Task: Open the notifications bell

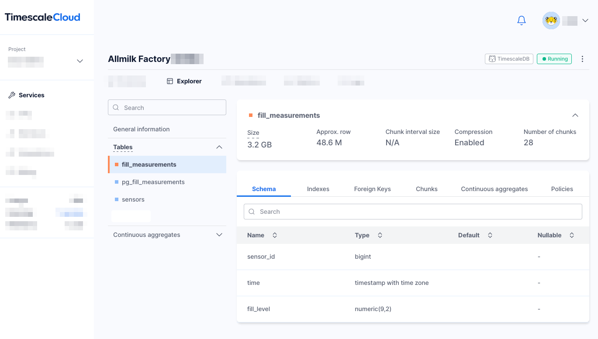Action: click(x=521, y=21)
